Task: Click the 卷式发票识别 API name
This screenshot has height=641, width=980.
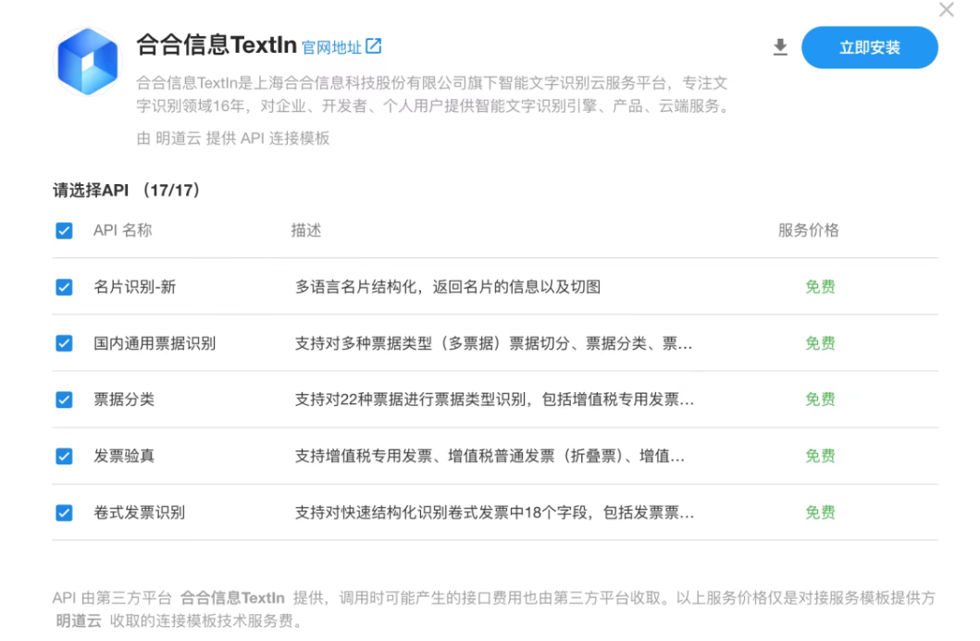Action: [x=140, y=512]
